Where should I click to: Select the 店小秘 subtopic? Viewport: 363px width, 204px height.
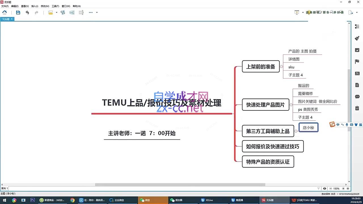[308, 127]
